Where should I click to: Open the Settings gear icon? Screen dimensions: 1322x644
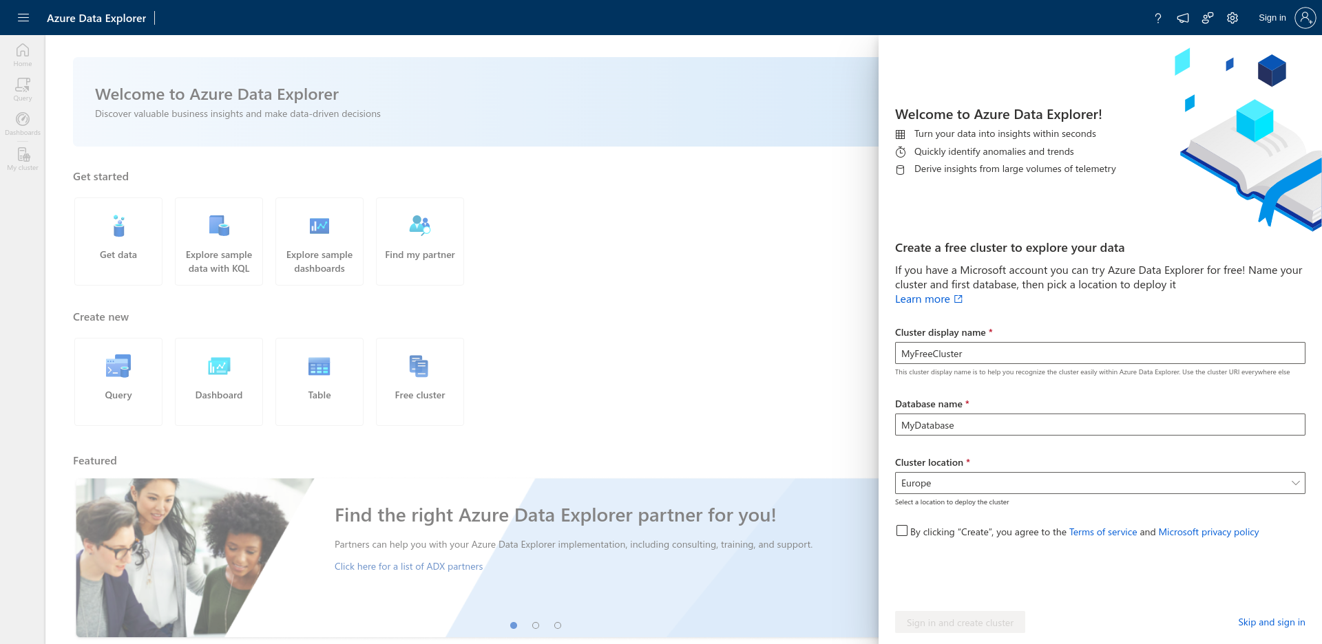1232,18
